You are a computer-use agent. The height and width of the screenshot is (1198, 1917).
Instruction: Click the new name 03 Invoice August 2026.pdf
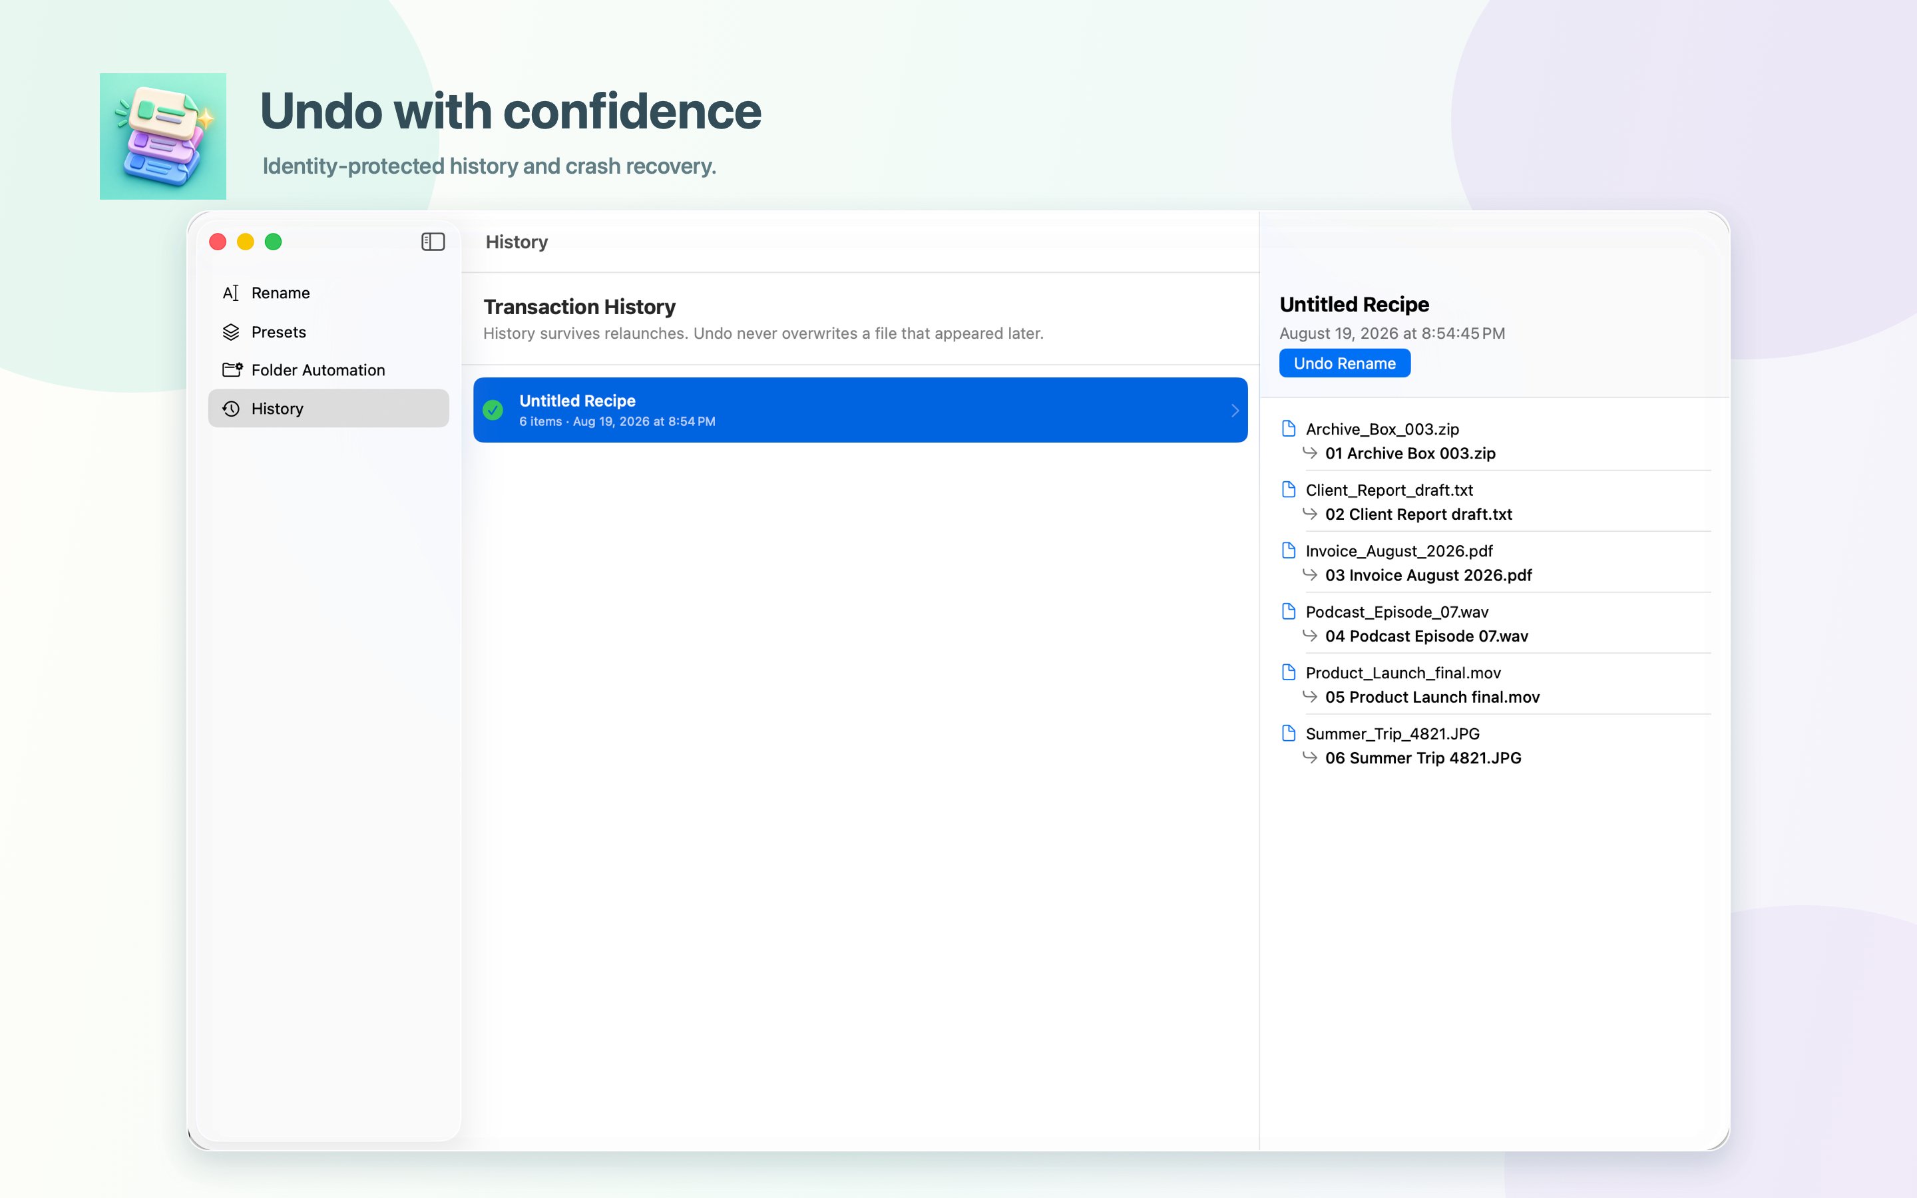[x=1428, y=575]
